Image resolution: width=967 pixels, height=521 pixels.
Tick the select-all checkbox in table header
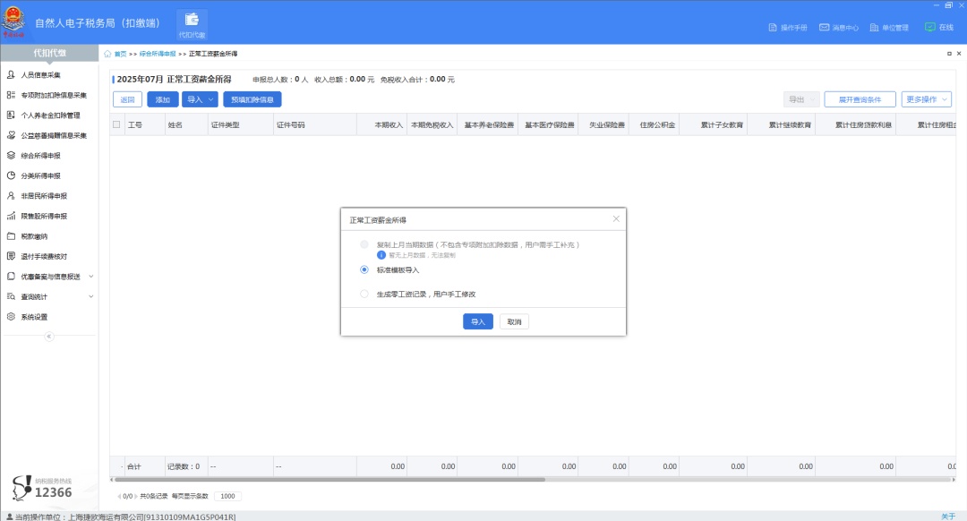(x=116, y=124)
